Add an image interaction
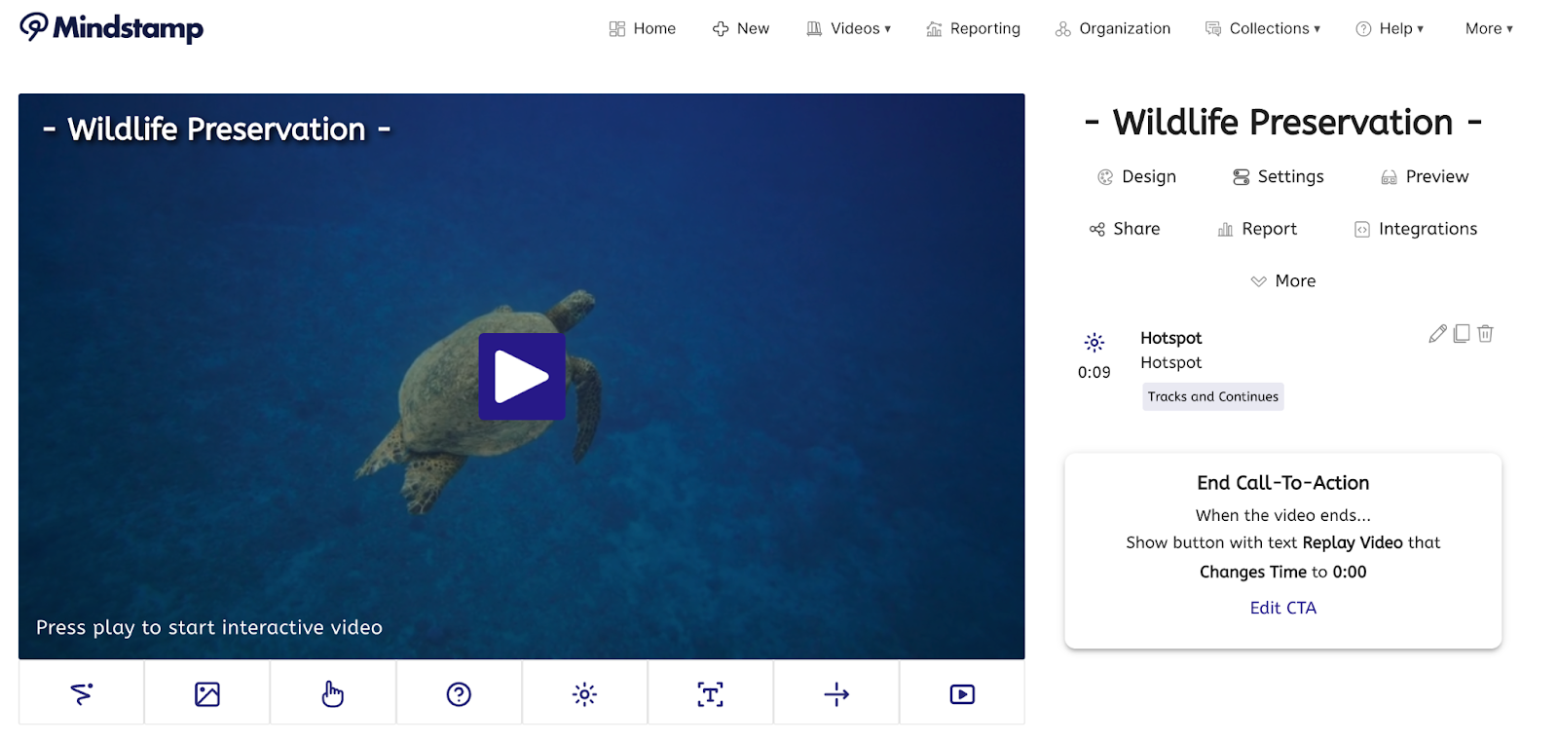Screen dimensions: 1558x743 [207, 693]
